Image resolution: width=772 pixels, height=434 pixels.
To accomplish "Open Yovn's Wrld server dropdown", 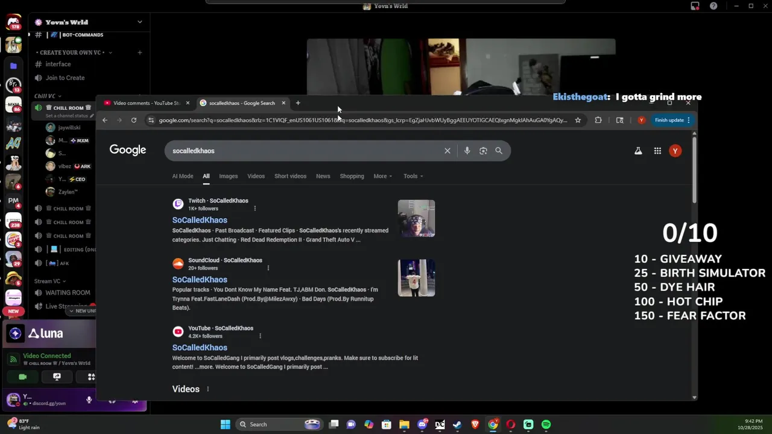I will click(x=140, y=22).
